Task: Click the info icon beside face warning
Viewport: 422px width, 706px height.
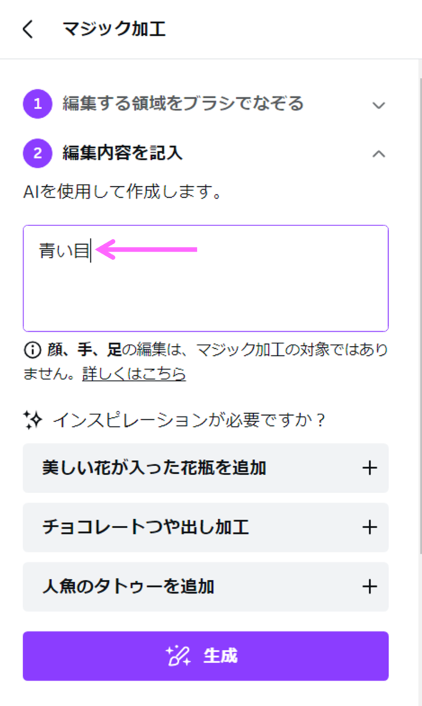Action: click(x=32, y=350)
